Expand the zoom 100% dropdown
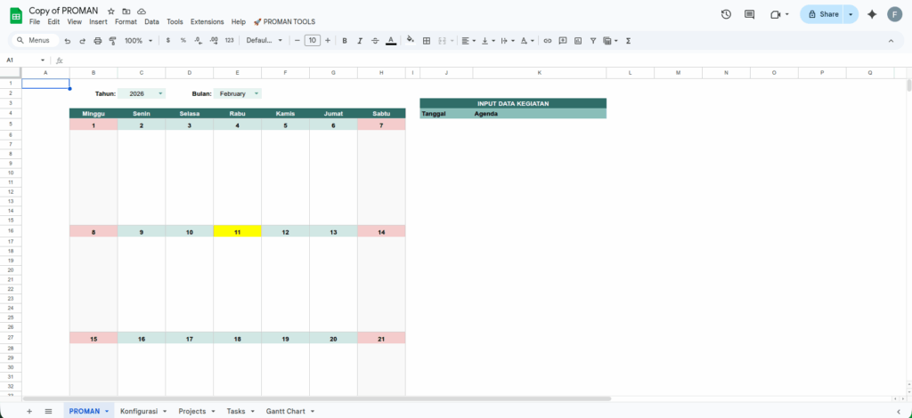Image resolution: width=912 pixels, height=418 pixels. 138,41
